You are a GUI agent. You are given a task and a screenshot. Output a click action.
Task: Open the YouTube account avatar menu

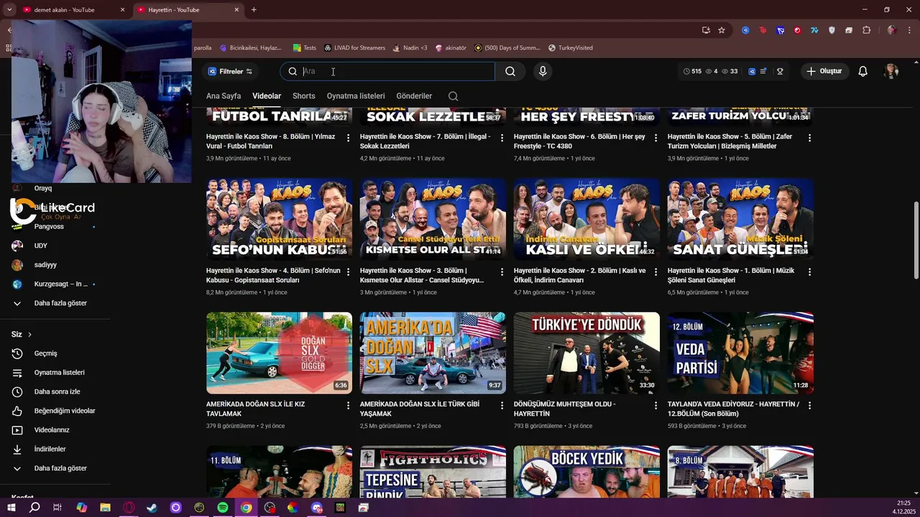(891, 71)
